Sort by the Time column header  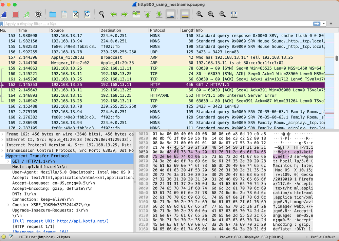pyautogui.click(x=33, y=30)
